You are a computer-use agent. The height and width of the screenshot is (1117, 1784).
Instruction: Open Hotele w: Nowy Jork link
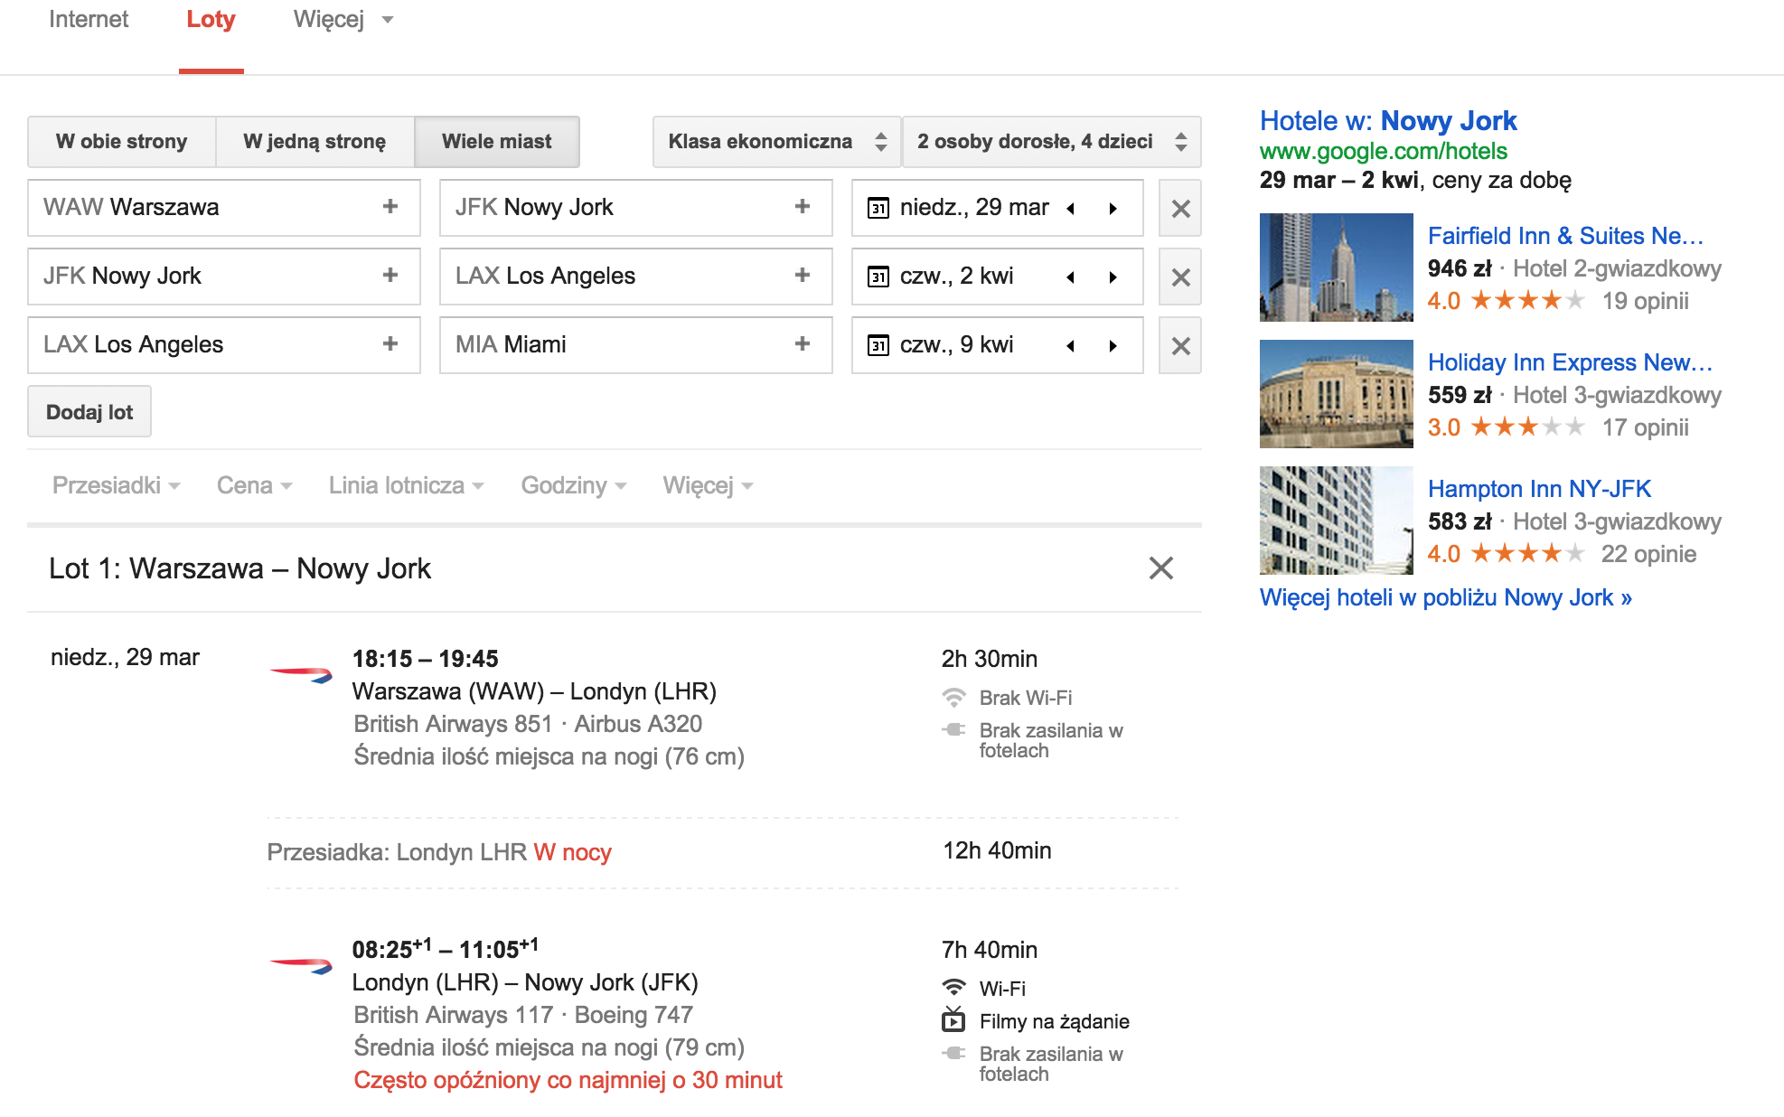(1388, 120)
